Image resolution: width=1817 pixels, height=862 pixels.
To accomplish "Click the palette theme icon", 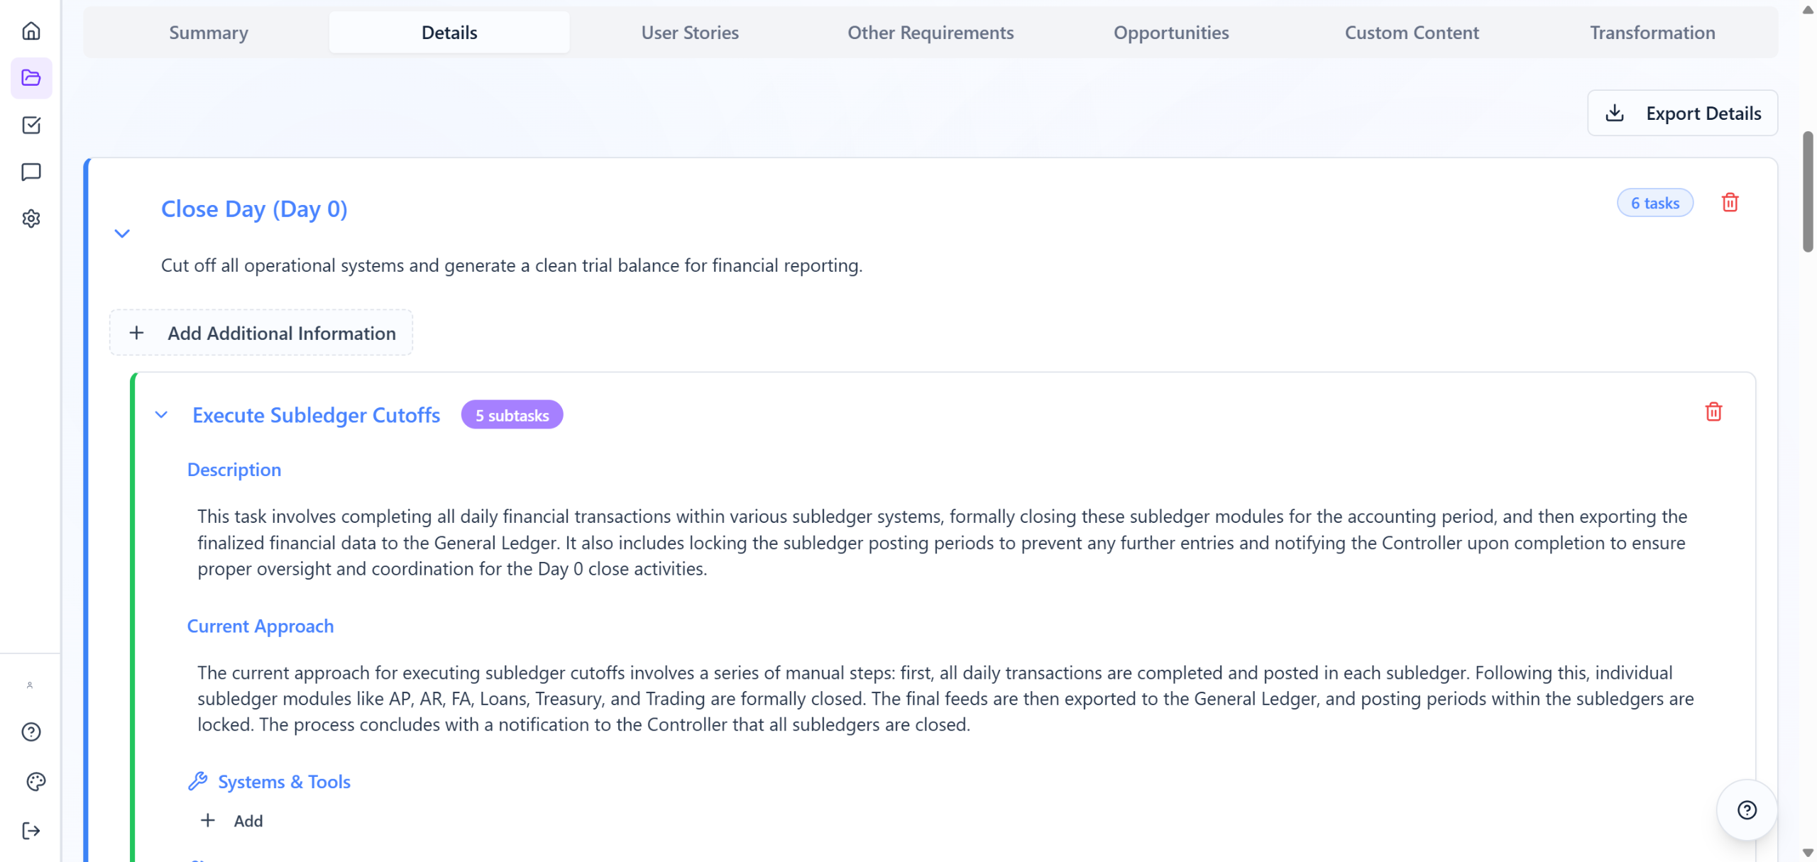I will pyautogui.click(x=35, y=781).
